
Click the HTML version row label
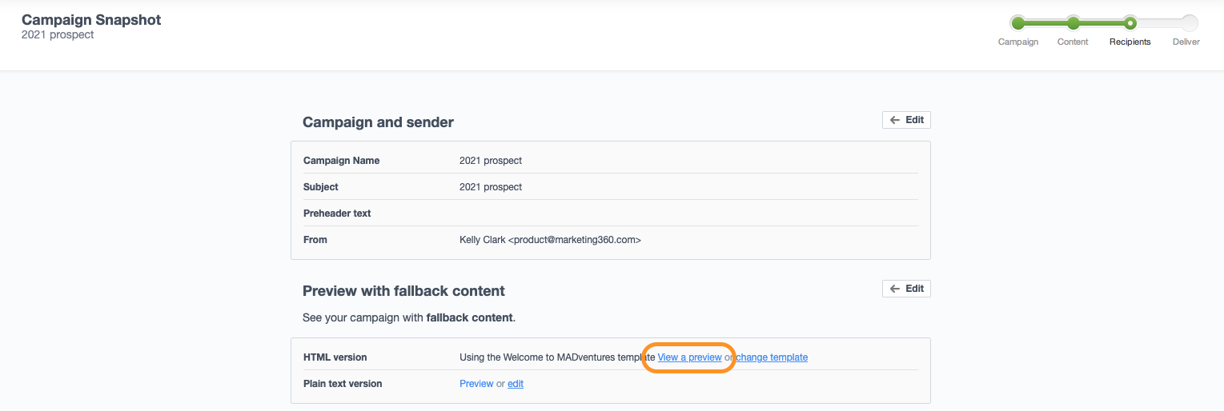click(x=335, y=357)
